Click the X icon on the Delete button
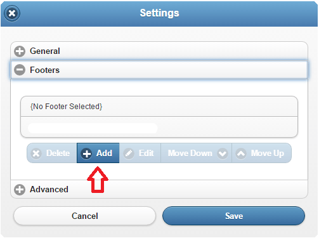 pos(36,154)
